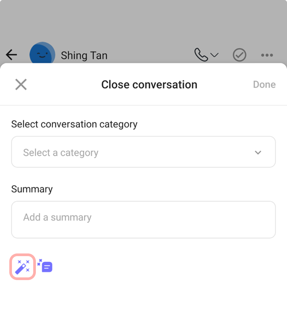287x311 pixels.
Task: Click the Select a category placeholder text
Action: click(x=61, y=153)
